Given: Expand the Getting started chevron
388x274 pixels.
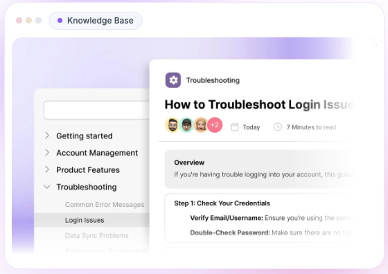Looking at the screenshot, I should click(x=47, y=136).
